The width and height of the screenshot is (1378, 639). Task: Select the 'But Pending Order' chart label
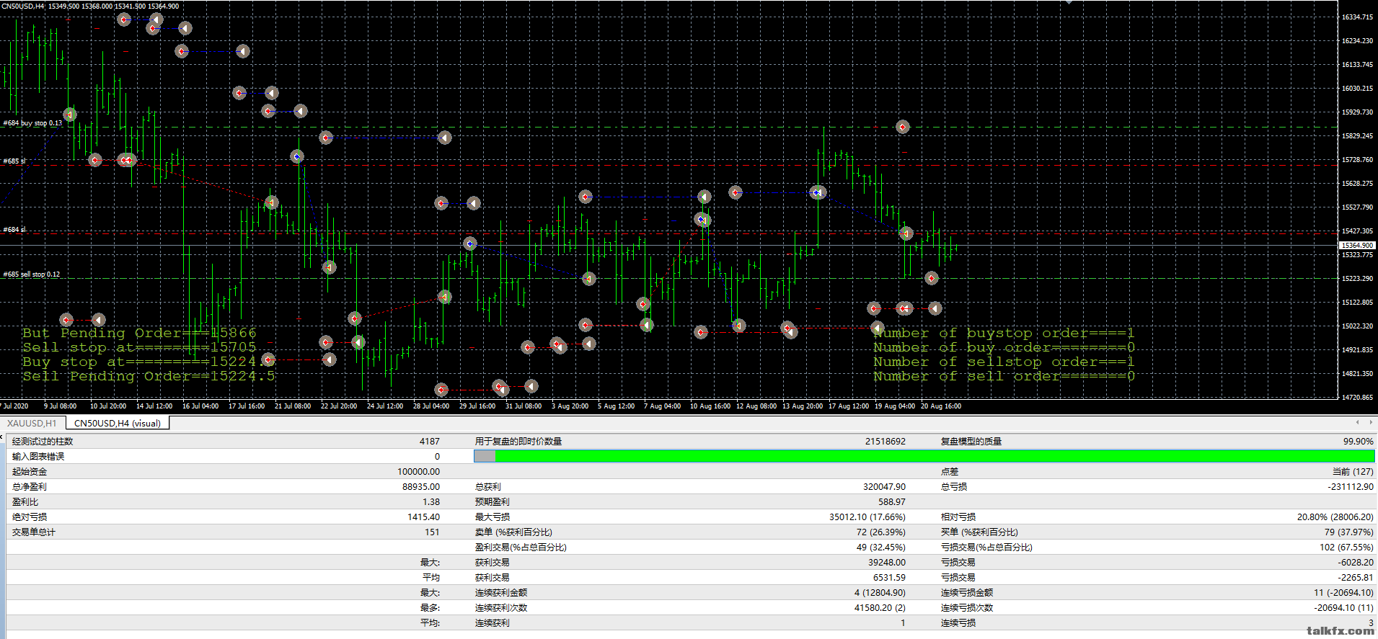point(139,333)
